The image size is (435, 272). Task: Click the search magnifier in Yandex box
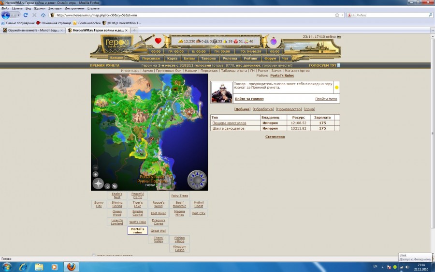[x=430, y=15]
